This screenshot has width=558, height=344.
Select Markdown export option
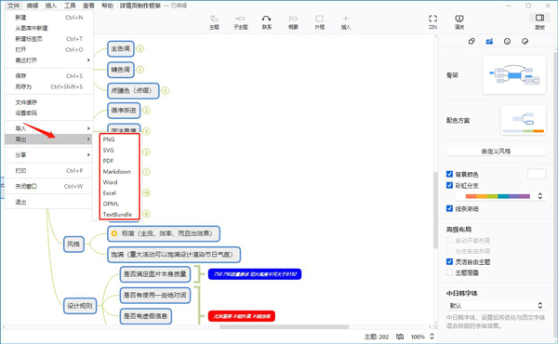tap(117, 171)
